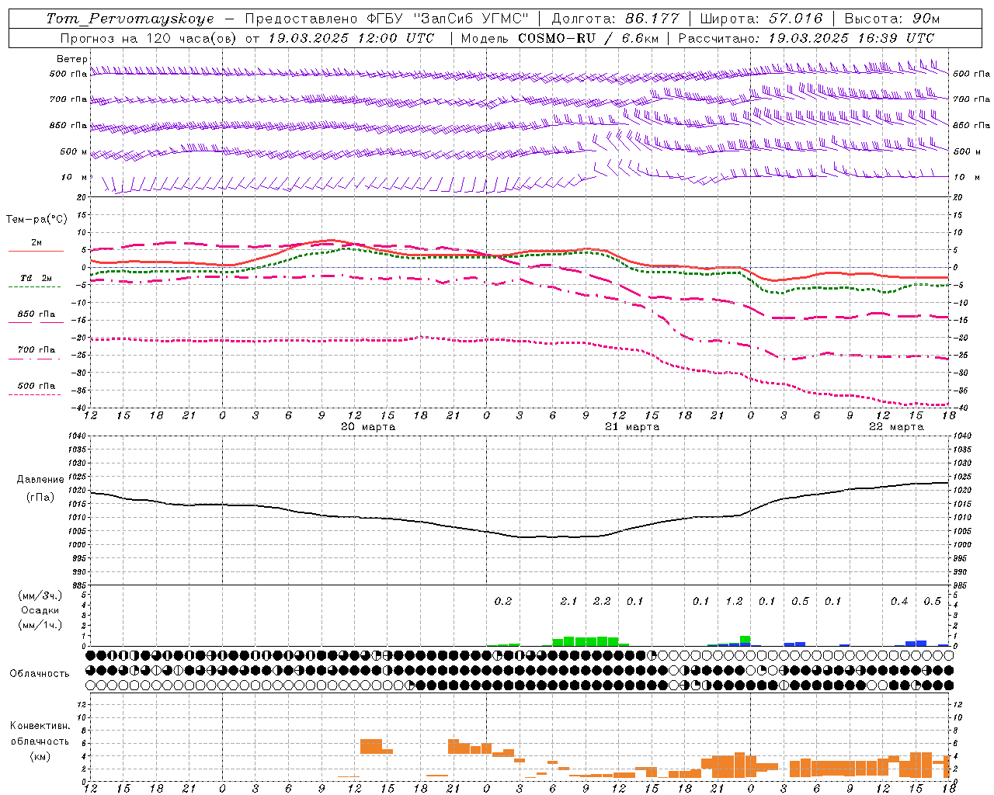Select the (км) unit label under convective cloudiness
The height and width of the screenshot is (795, 994).
pyautogui.click(x=40, y=756)
